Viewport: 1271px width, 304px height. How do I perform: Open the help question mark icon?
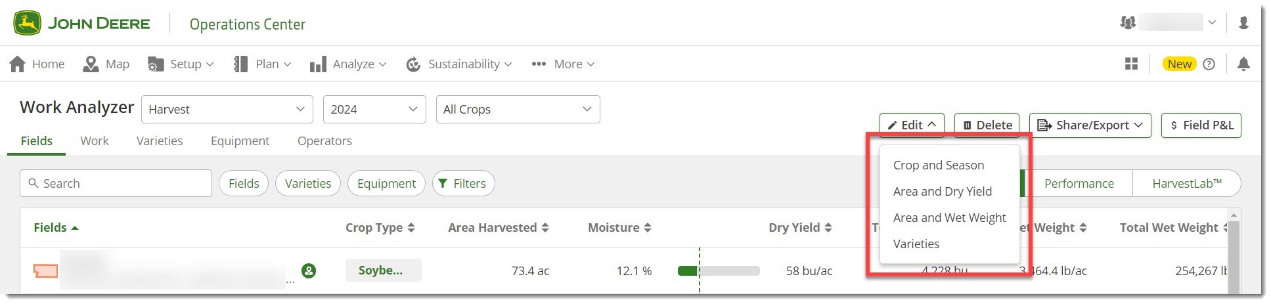pyautogui.click(x=1209, y=64)
